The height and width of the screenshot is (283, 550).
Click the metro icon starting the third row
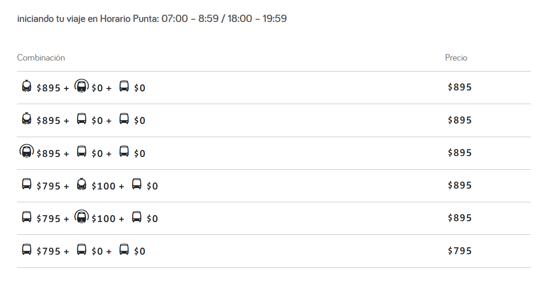[x=27, y=151]
